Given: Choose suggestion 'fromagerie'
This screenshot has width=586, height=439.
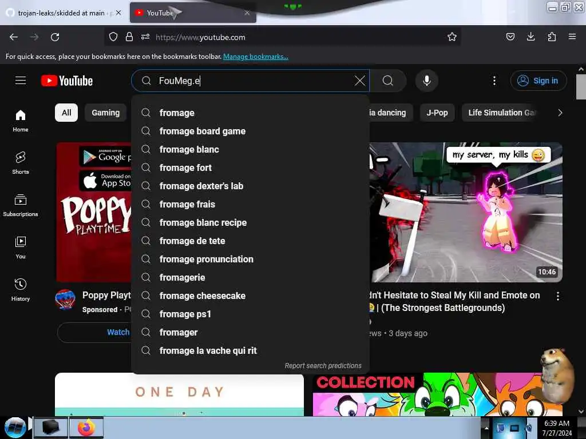Looking at the screenshot, I should point(251,277).
